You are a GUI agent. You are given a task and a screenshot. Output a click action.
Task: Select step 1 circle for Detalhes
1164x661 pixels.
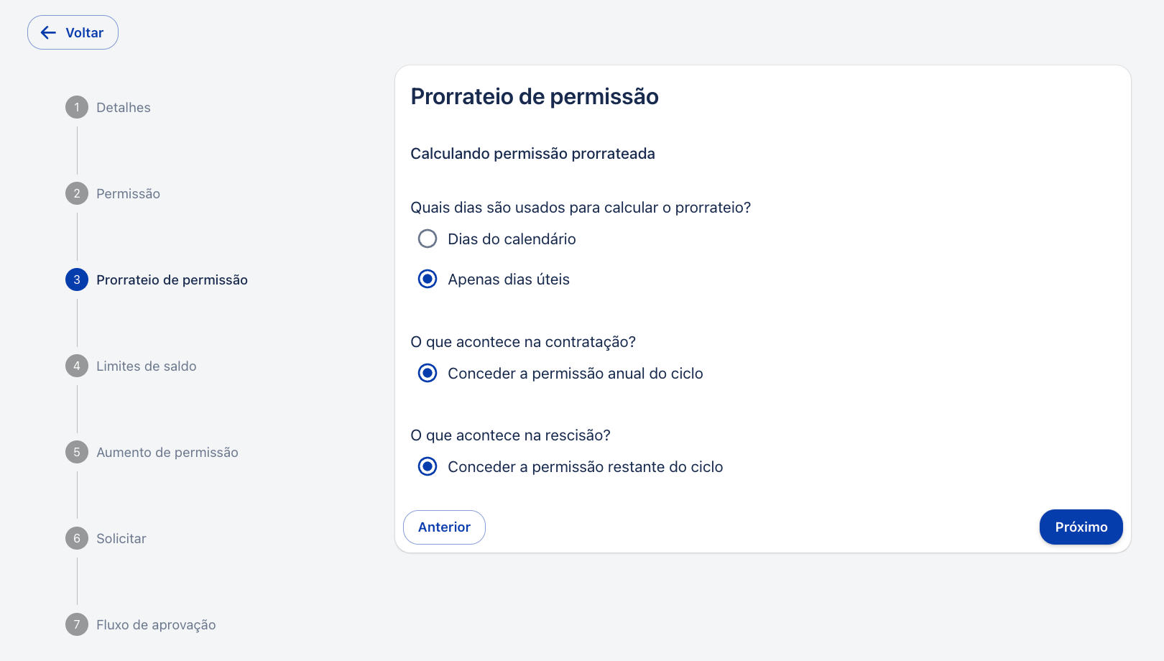click(77, 107)
